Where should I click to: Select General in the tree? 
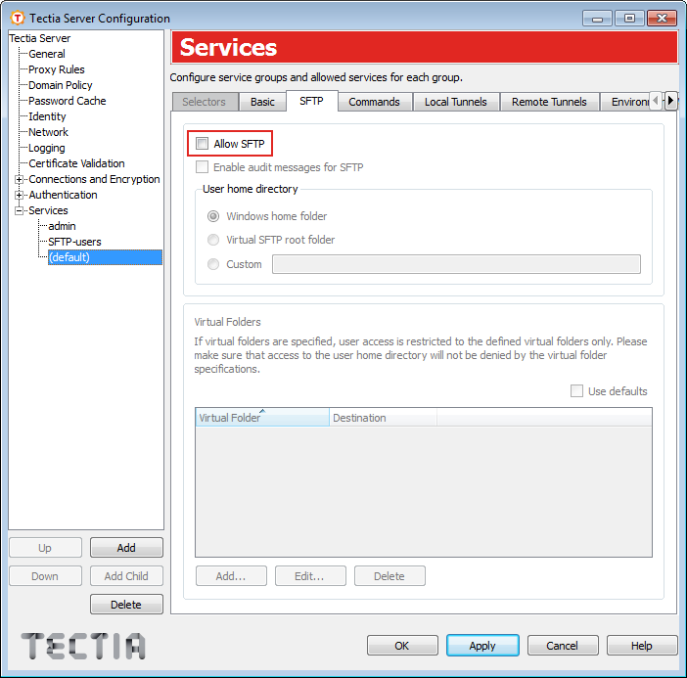tap(47, 54)
